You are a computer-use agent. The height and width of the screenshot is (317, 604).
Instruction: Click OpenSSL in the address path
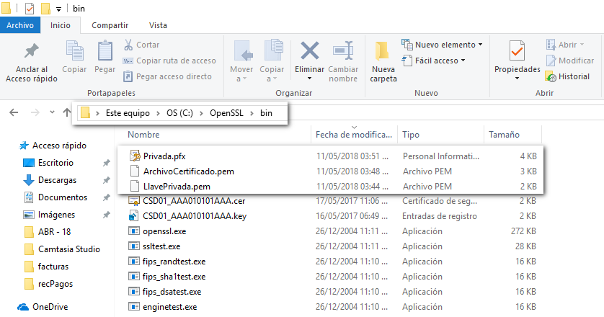point(226,113)
